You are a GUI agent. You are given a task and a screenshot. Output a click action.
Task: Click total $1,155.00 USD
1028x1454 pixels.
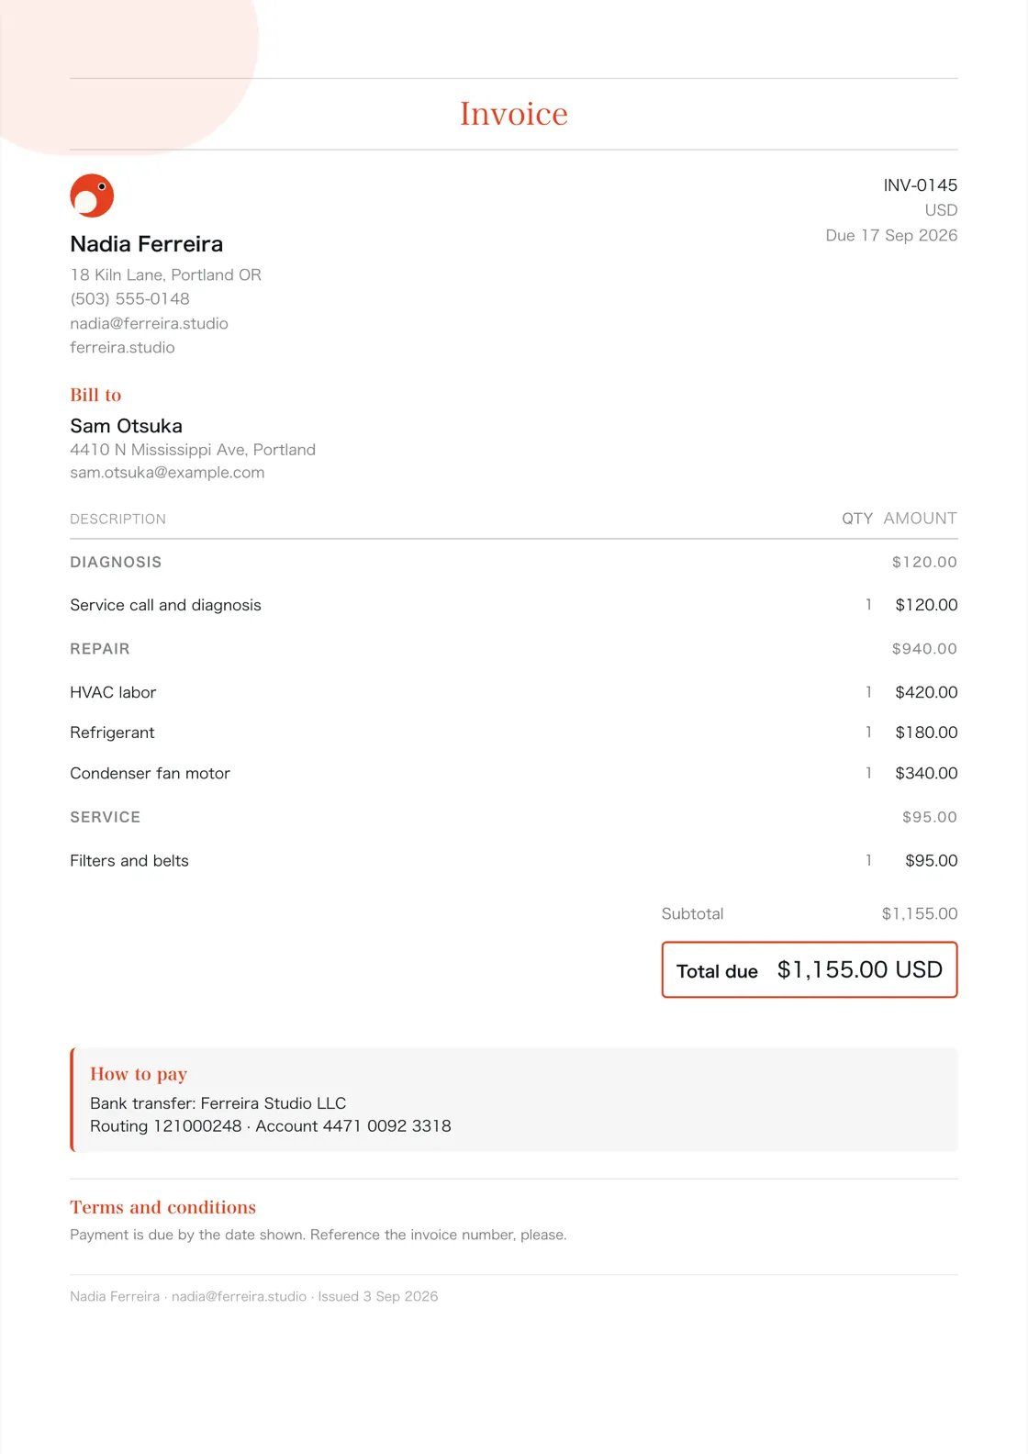860,969
